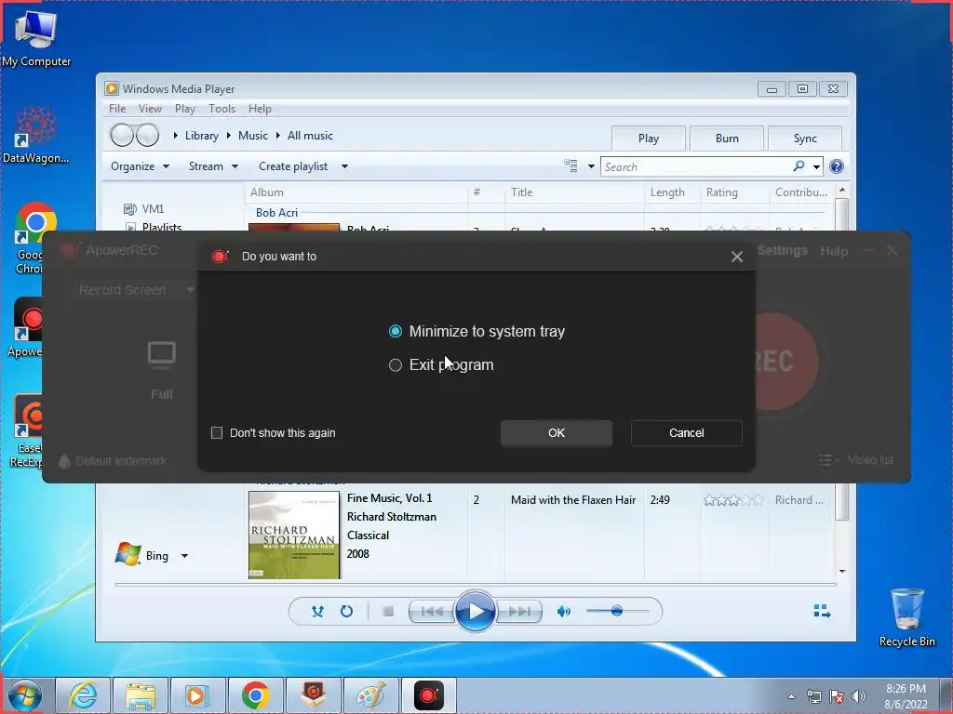Viewport: 953px width, 714px height.
Task: Check Don't show this again
Action: tap(216, 433)
